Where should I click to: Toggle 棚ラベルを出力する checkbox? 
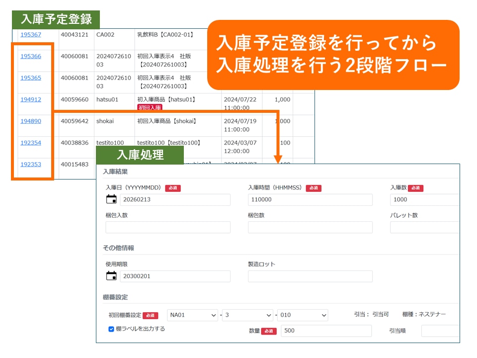[x=111, y=329]
